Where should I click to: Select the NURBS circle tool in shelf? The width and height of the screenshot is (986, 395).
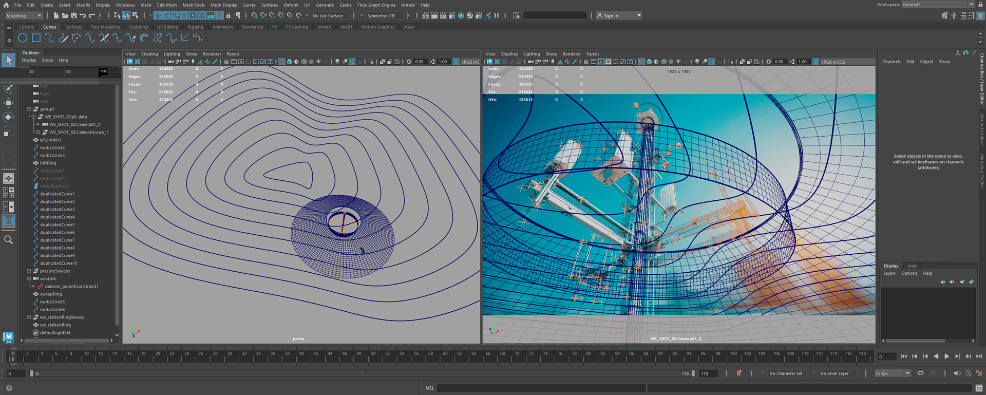coord(23,38)
